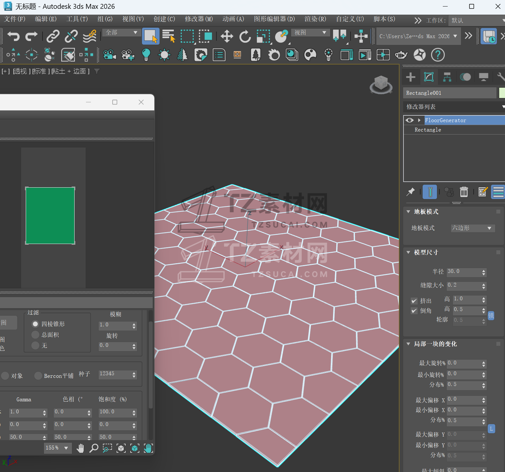505x472 pixels.
Task: Open Select by Name list
Action: [x=169, y=36]
